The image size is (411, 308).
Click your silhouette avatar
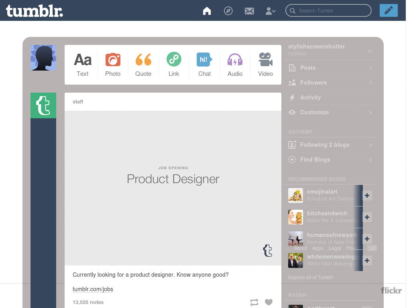pyautogui.click(x=43, y=58)
